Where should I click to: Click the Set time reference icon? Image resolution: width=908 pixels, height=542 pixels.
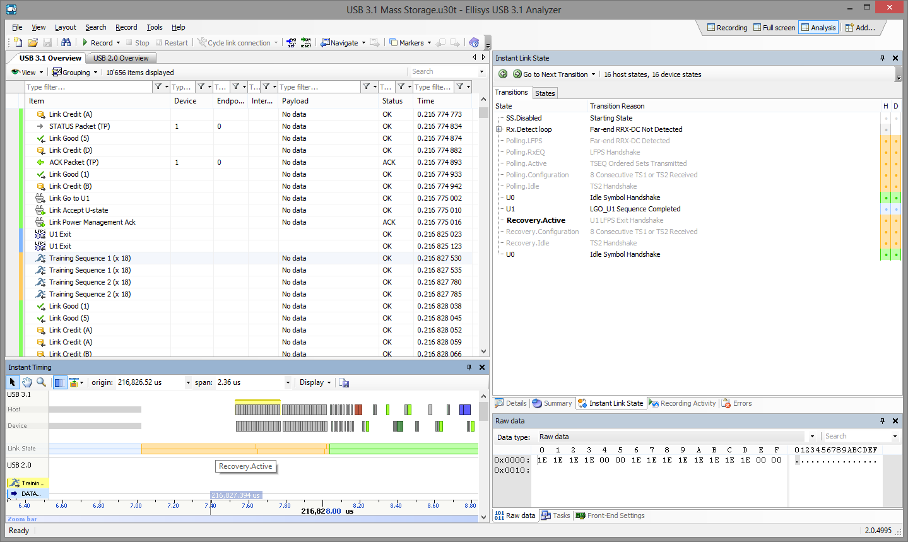(291, 42)
